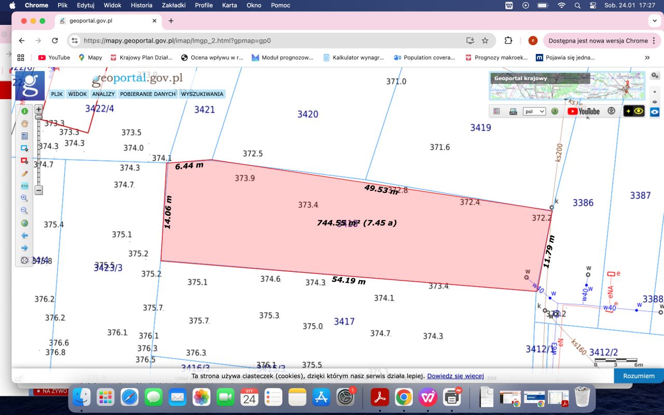
Task: Click Dostępna jest nowa wersja Chrome button
Action: (602, 40)
